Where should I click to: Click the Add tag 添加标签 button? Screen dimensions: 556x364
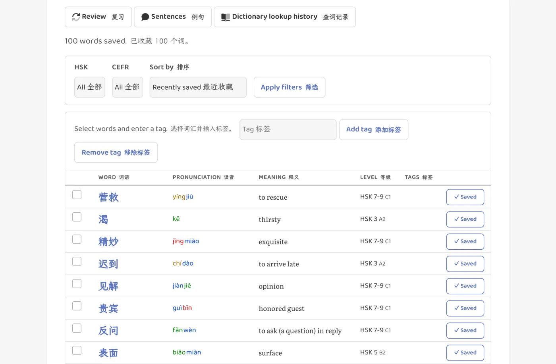tap(374, 129)
